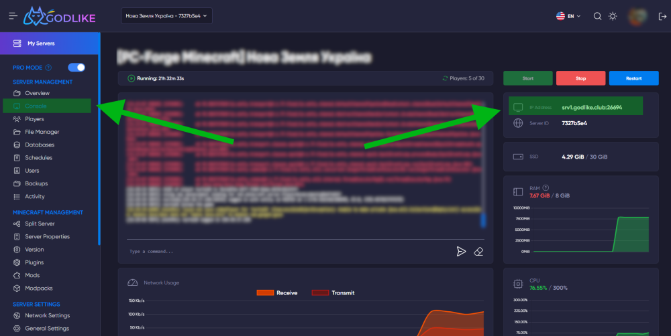
Task: Click the IP Address monitor icon
Action: (518, 107)
